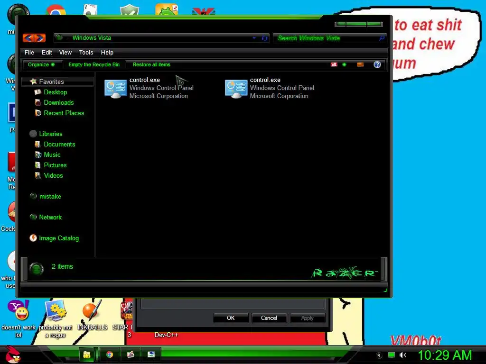Screen dimensions: 486x364
Task: Click the window caption buttons bar
Action: tap(359, 24)
